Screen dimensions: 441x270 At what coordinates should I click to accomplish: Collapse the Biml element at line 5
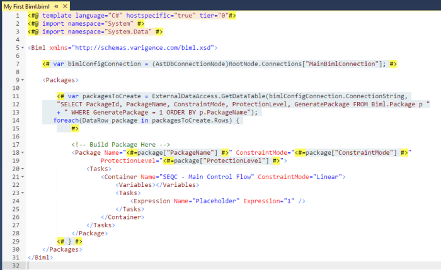(23, 48)
